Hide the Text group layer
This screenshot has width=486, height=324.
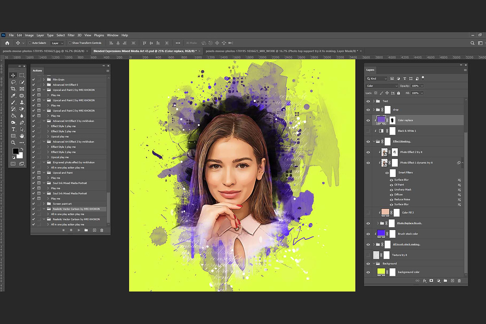[368, 101]
